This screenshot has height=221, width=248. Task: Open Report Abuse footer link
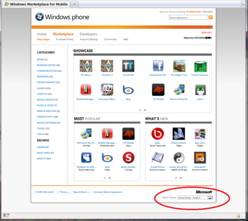pos(80,192)
